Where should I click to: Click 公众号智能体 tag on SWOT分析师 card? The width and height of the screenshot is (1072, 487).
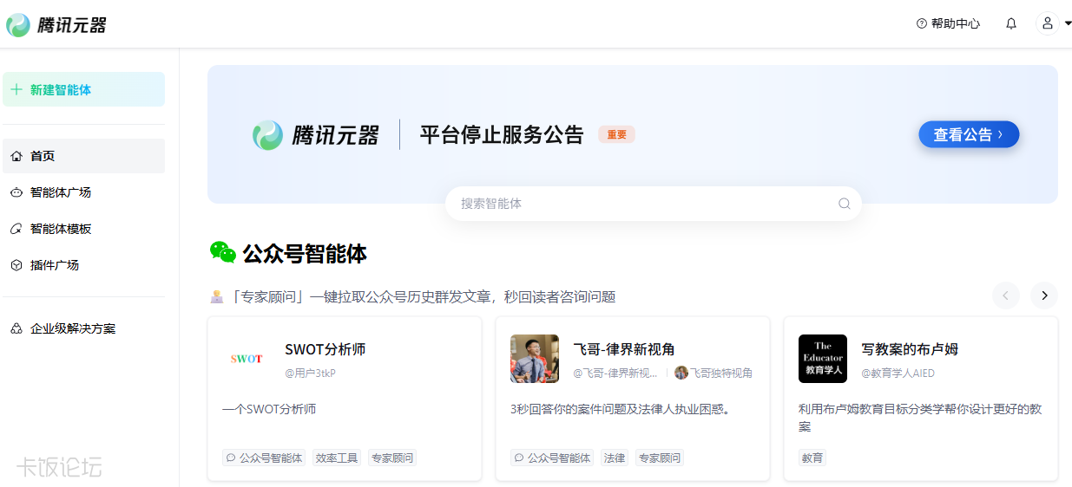[264, 458]
